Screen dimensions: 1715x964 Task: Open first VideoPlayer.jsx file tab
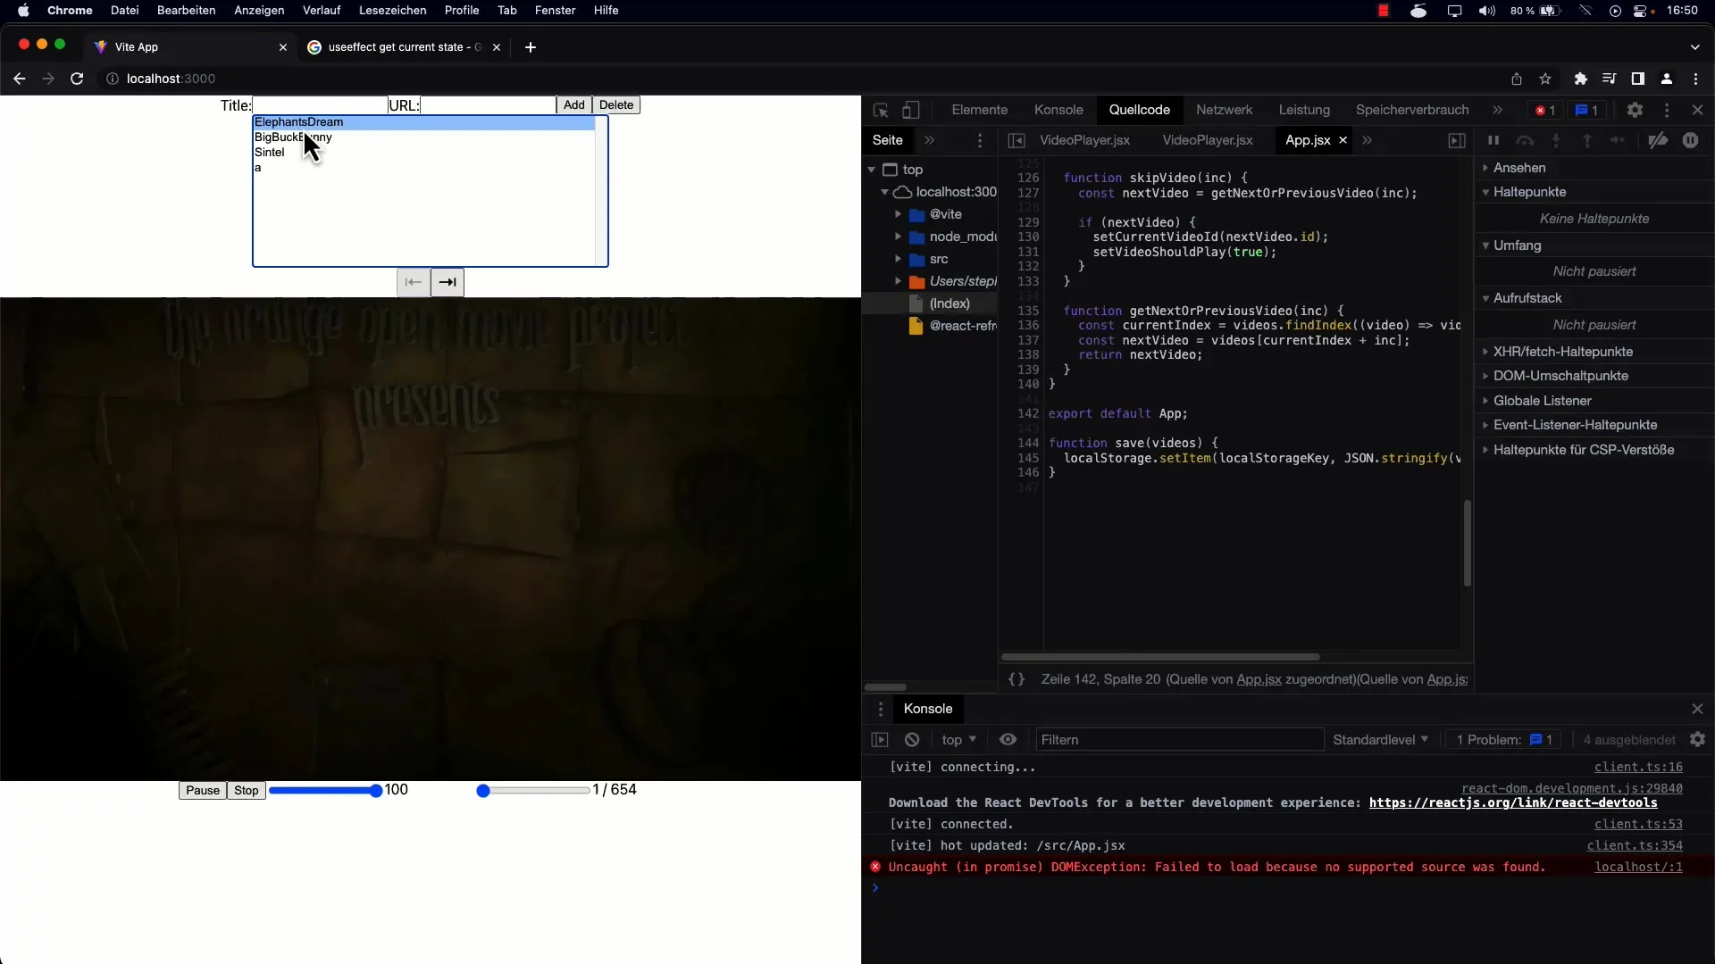(1084, 140)
